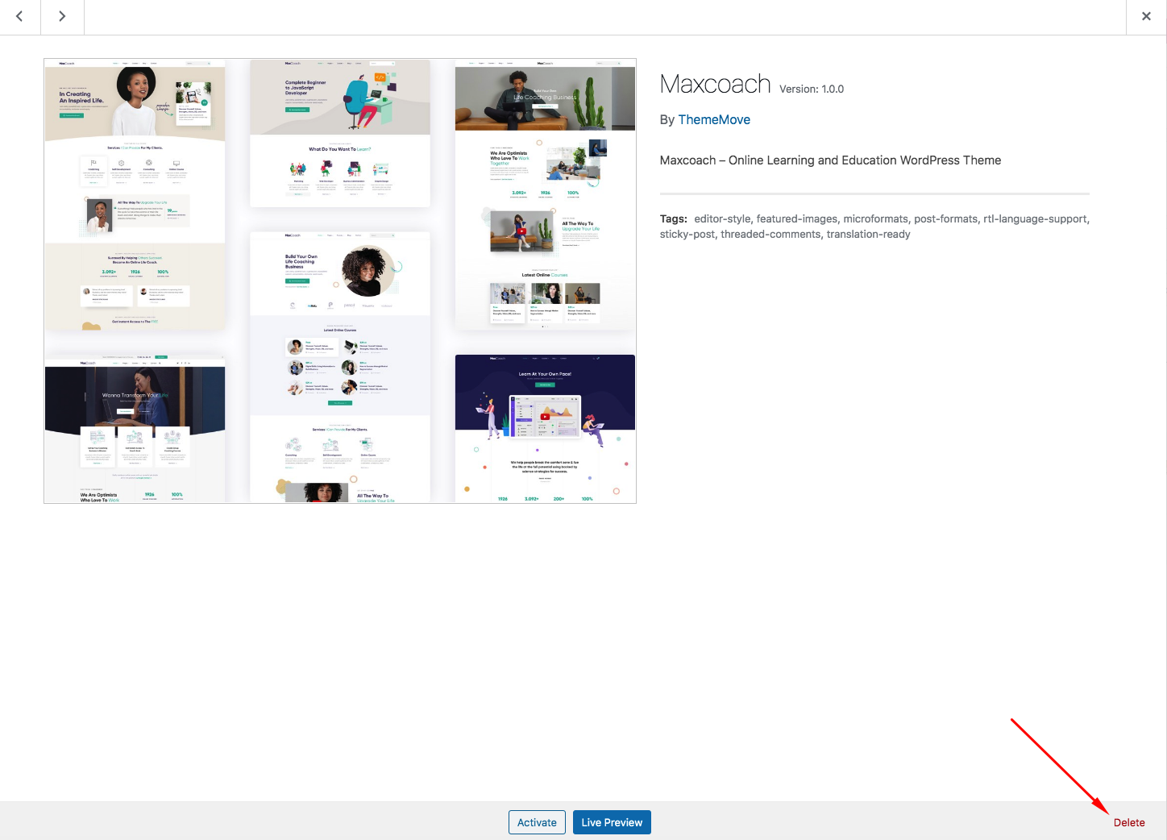Open the ThemeMove author link

714,119
